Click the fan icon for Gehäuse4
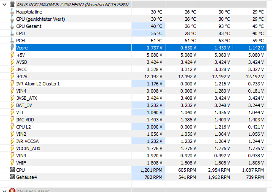272x192 pixels. (12, 177)
